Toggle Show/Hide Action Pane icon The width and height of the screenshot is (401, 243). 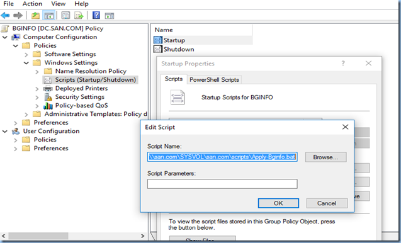(110, 16)
